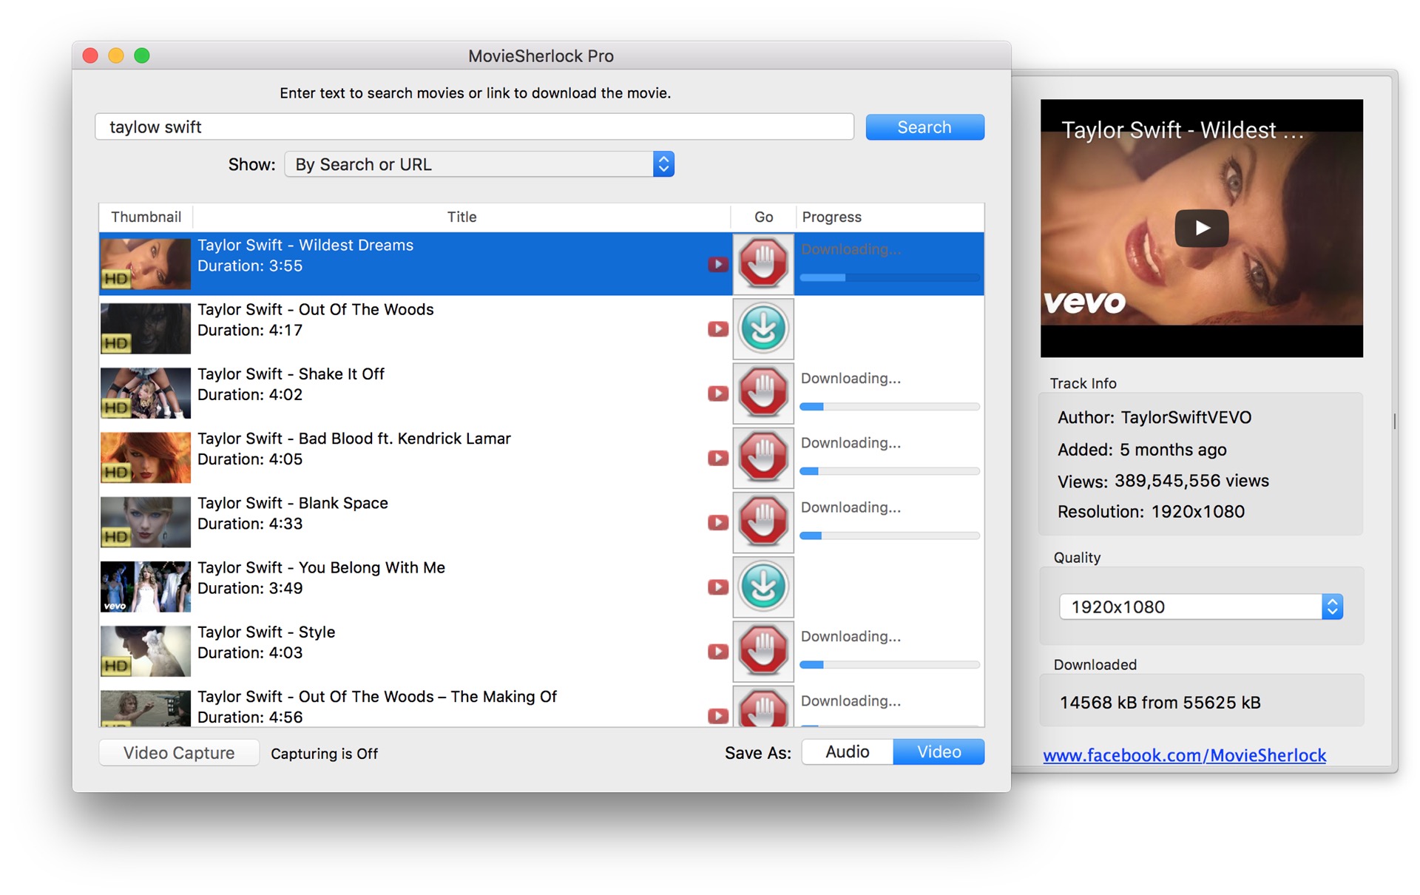The height and width of the screenshot is (895, 1420).
Task: Open the Quality 1920x1080 dropdown
Action: 1201,607
